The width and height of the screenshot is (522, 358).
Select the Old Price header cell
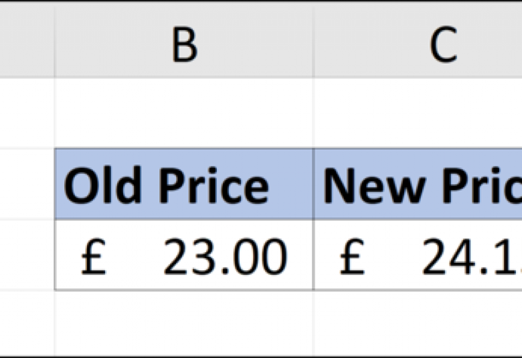(184, 184)
